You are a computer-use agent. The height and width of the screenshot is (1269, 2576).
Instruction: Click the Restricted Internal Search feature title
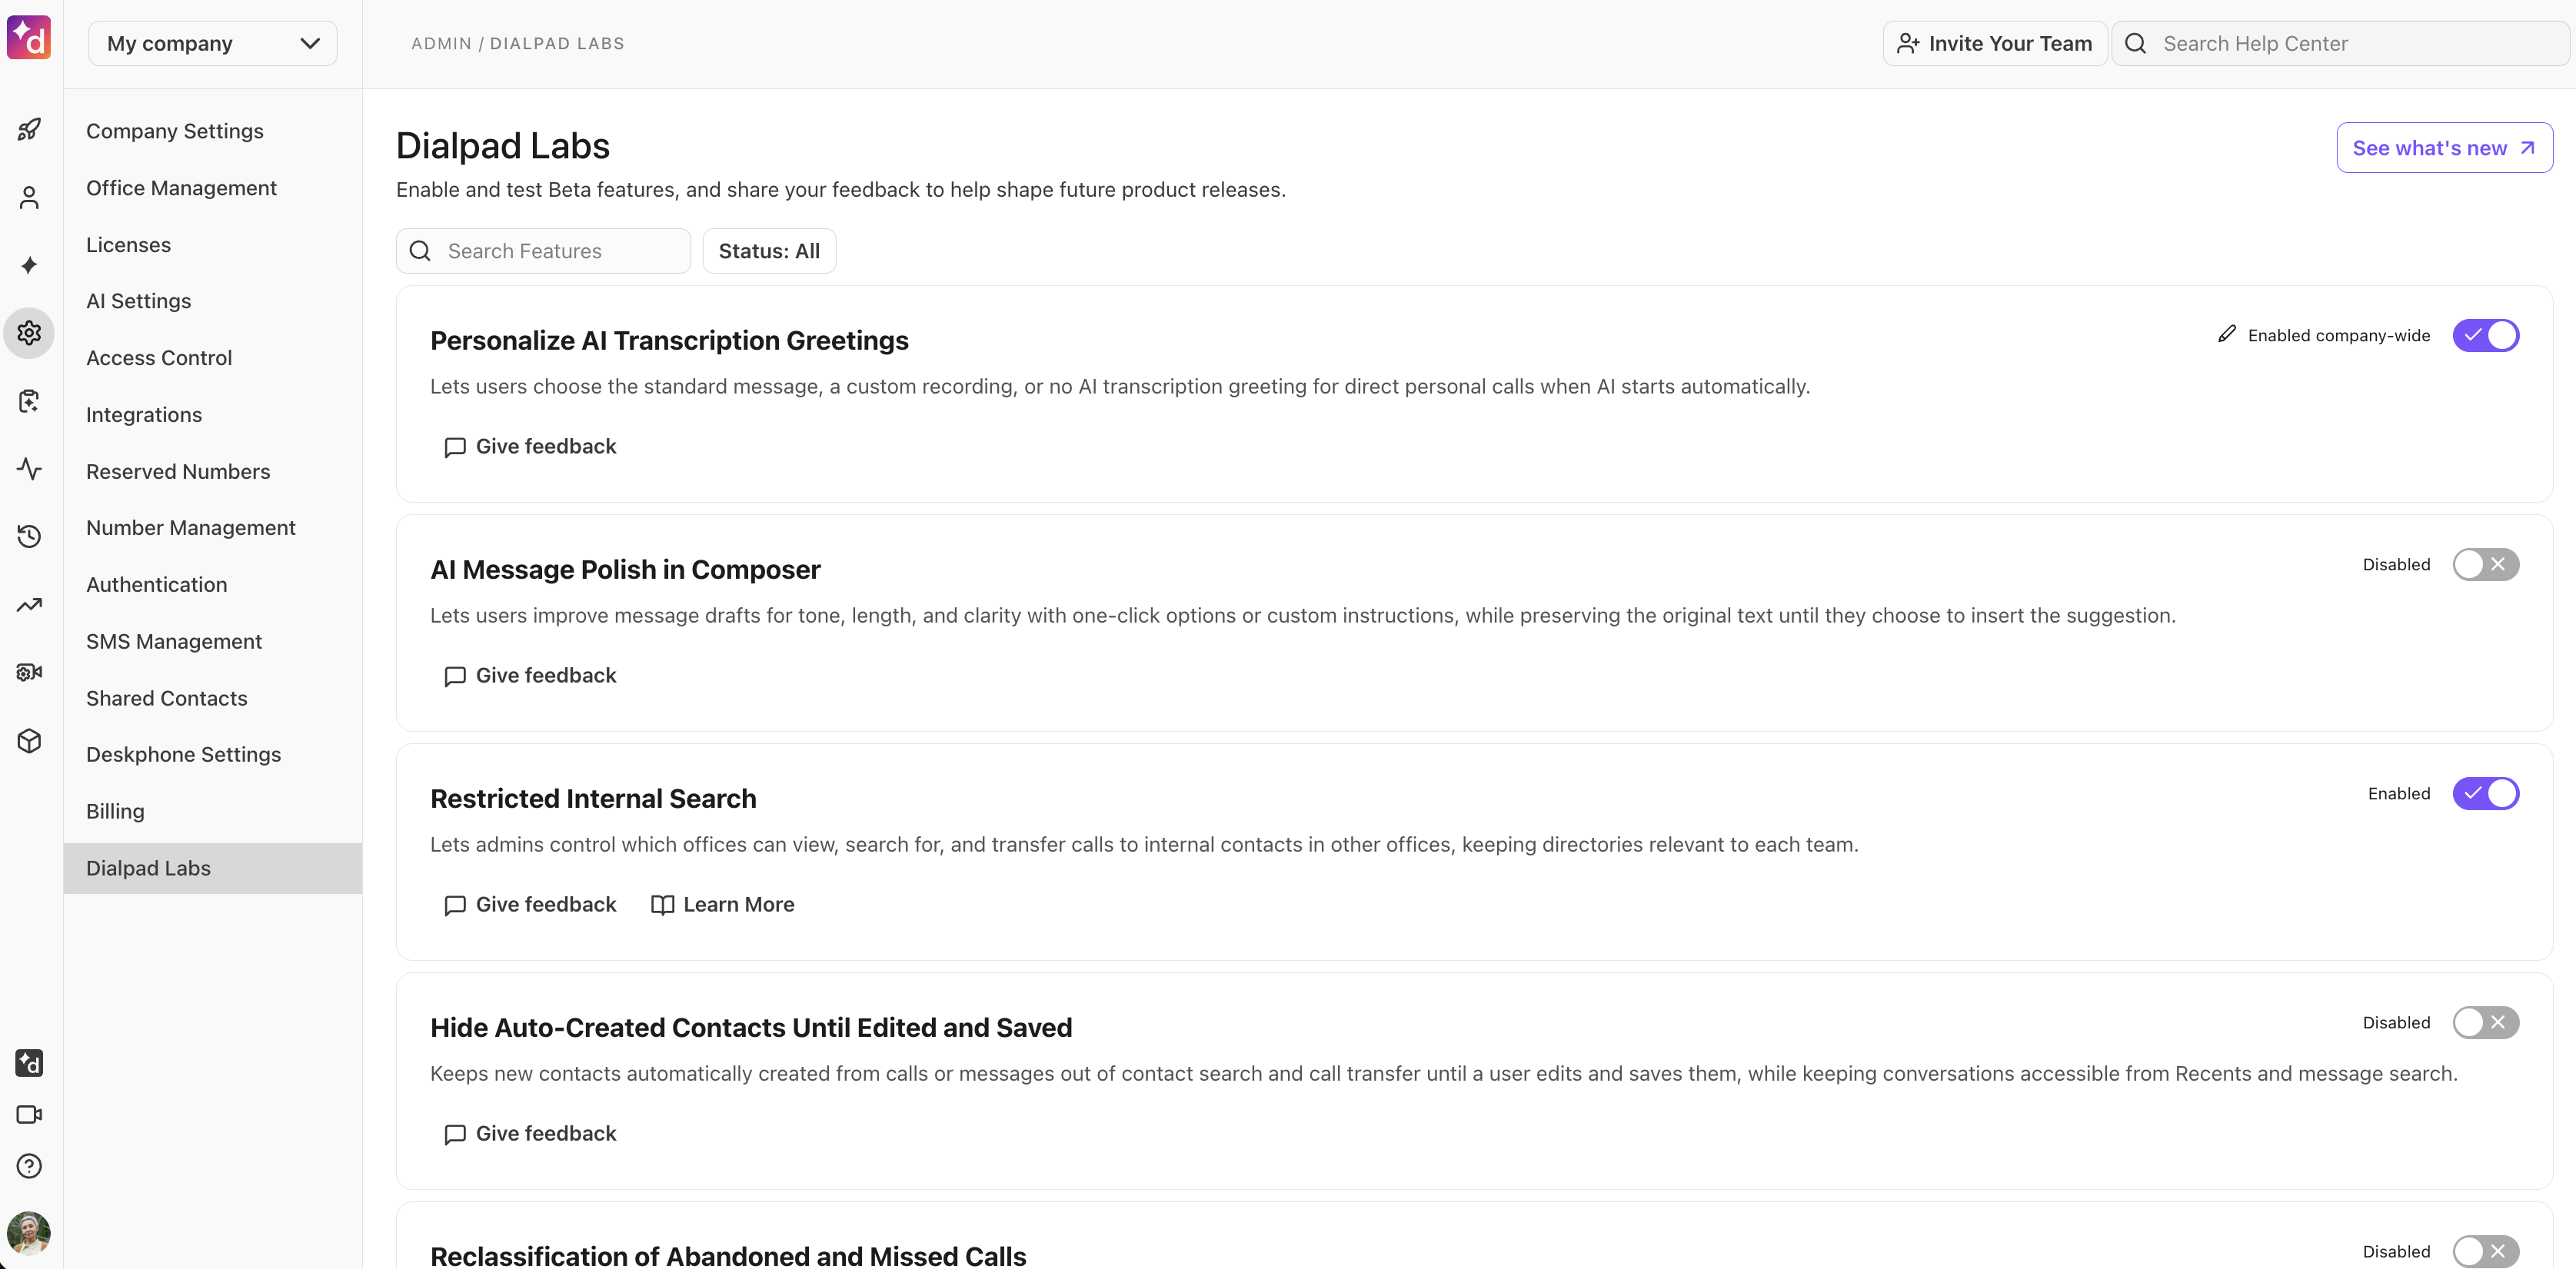coord(593,799)
